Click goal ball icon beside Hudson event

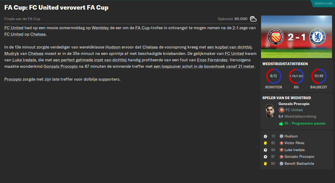pos(265,136)
